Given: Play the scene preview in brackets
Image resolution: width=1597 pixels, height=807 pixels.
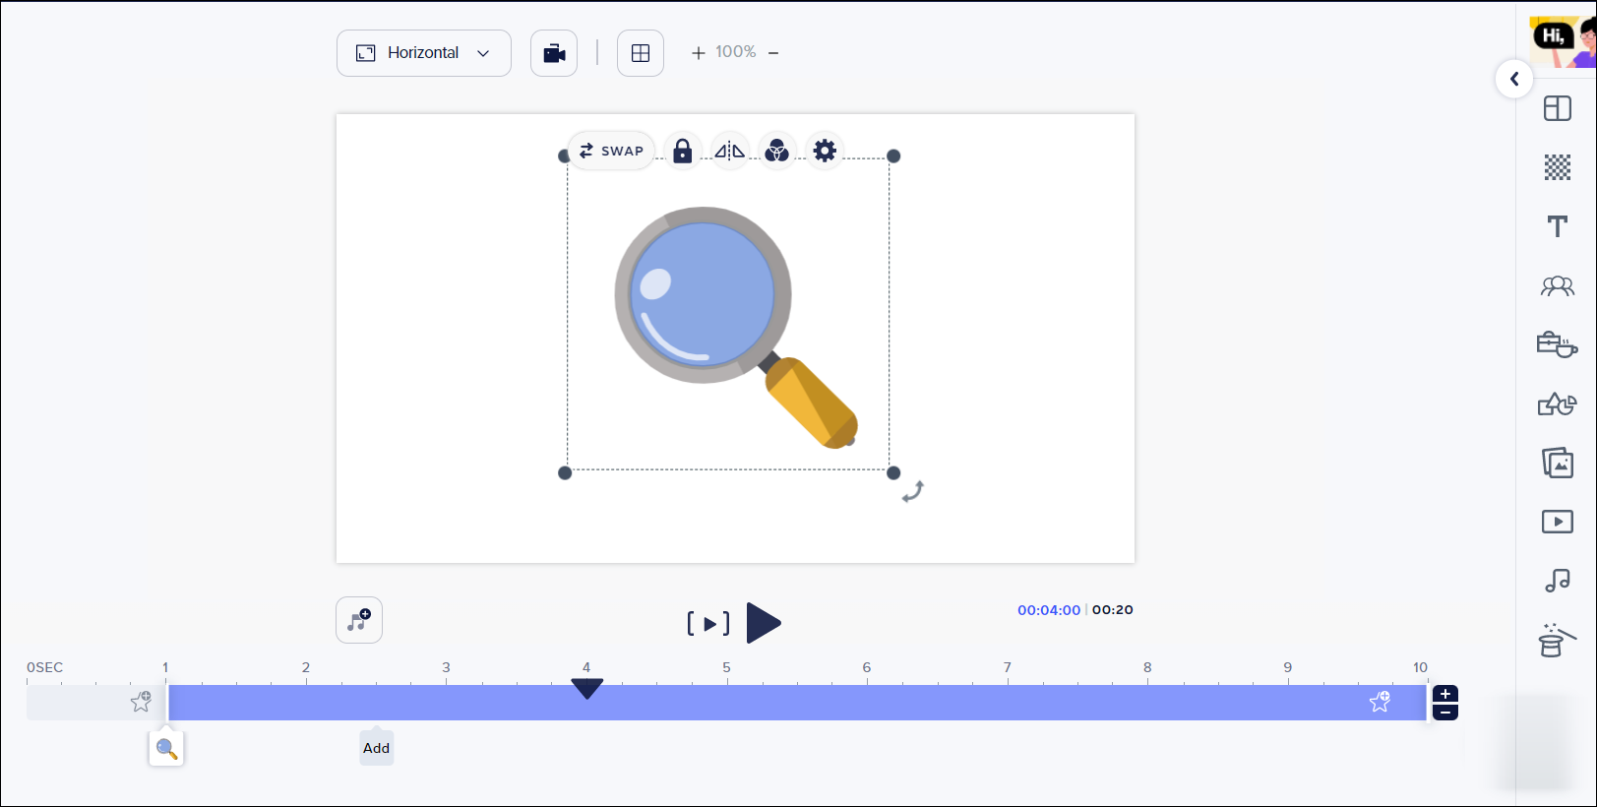Looking at the screenshot, I should (708, 623).
